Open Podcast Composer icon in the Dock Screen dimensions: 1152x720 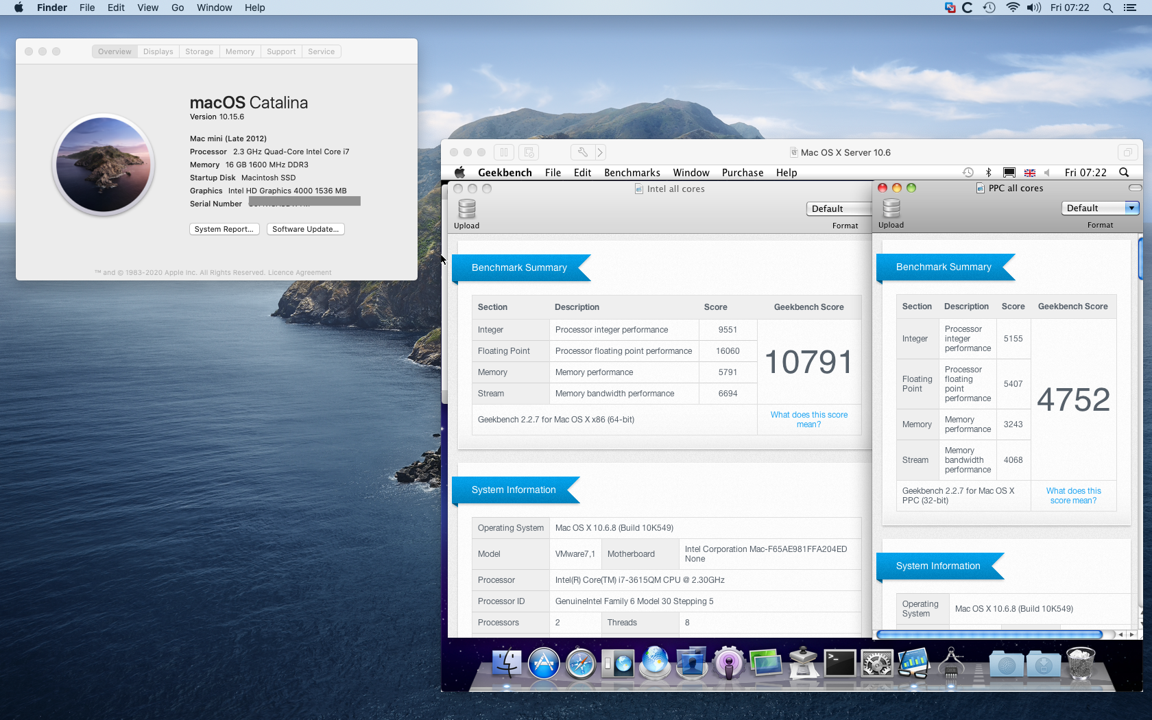click(x=729, y=663)
